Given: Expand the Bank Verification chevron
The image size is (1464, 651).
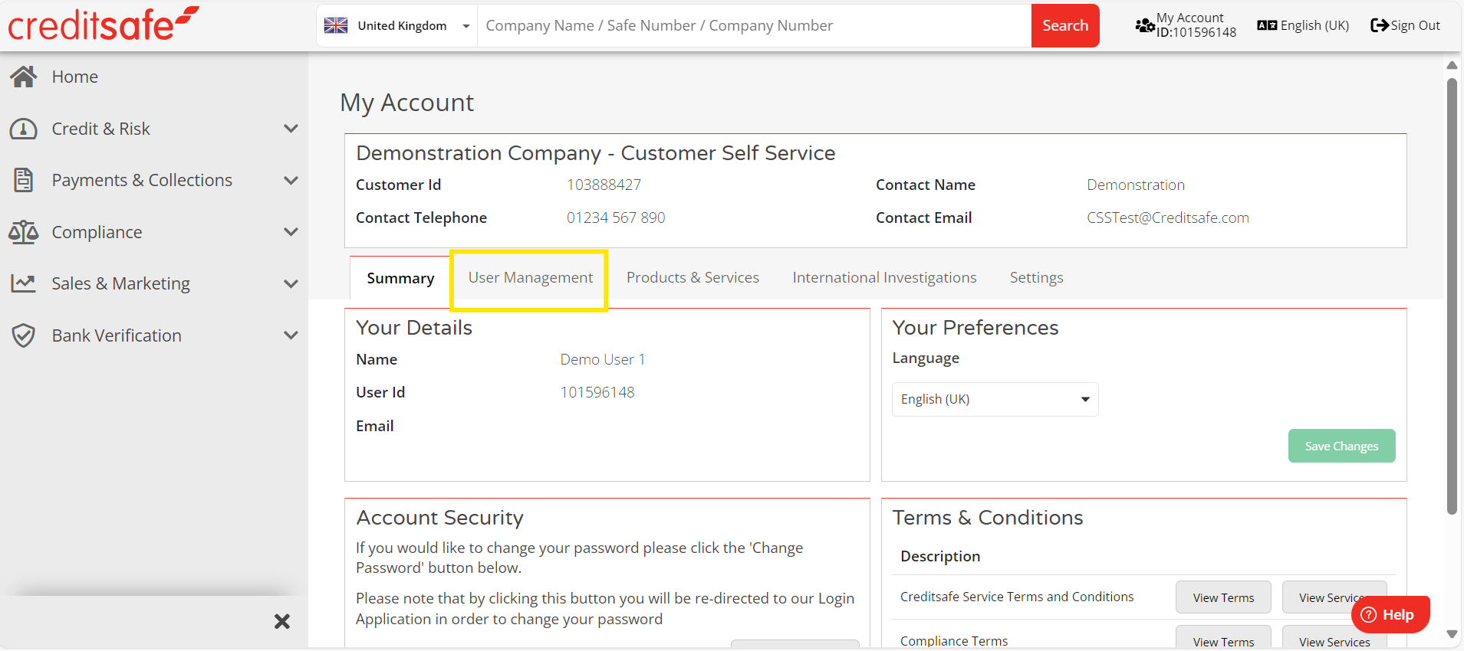Looking at the screenshot, I should tap(291, 335).
